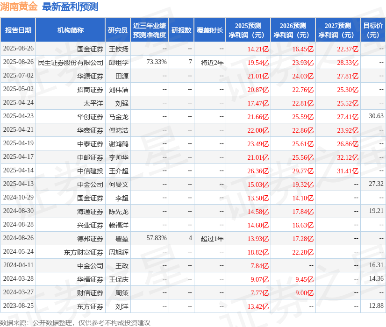This screenshot has width=386, height=327.
Task: Click date 2023-08-25
Action: (x=19, y=306)
